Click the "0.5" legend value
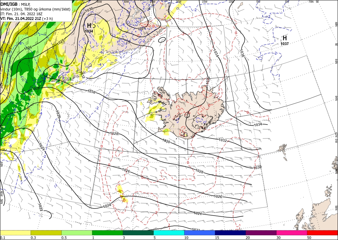The width and height of the screenshot is (338, 240). click(64, 238)
